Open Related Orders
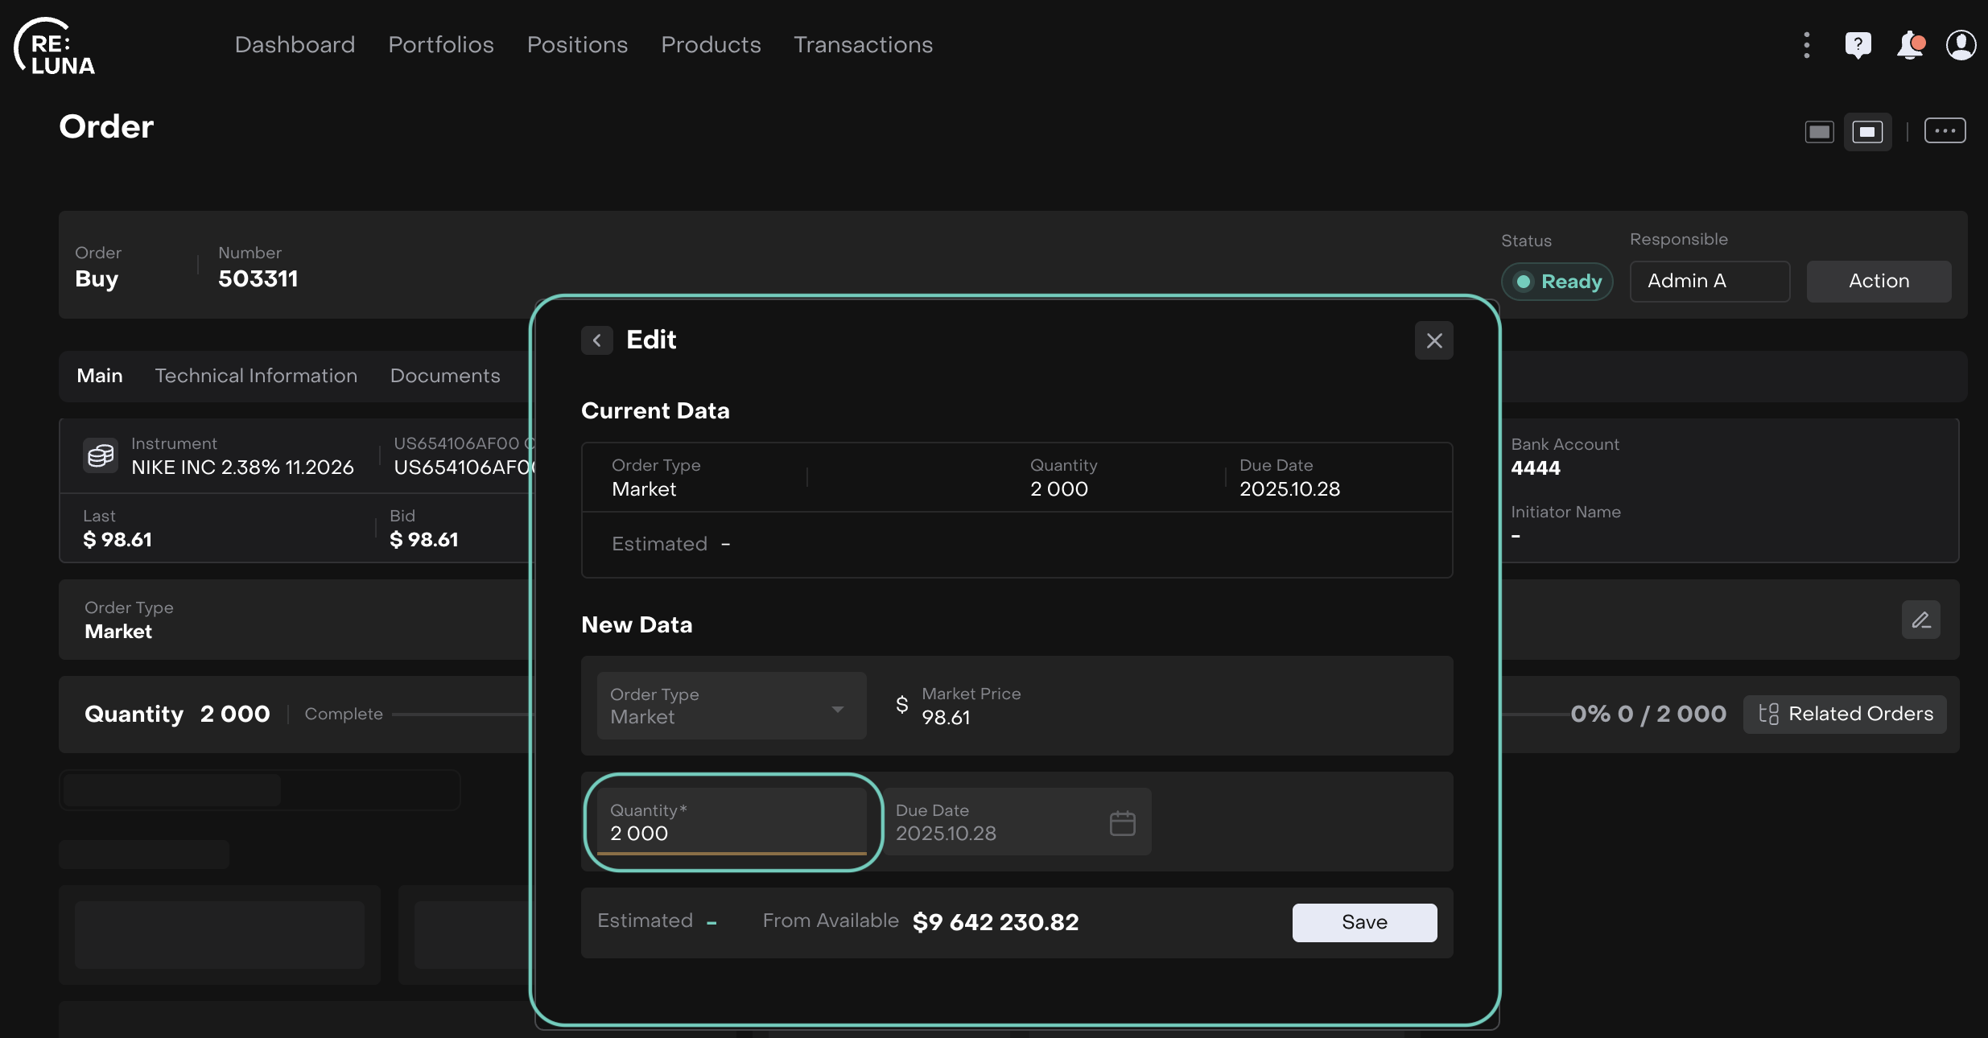Viewport: 1988px width, 1038px height. [1845, 714]
